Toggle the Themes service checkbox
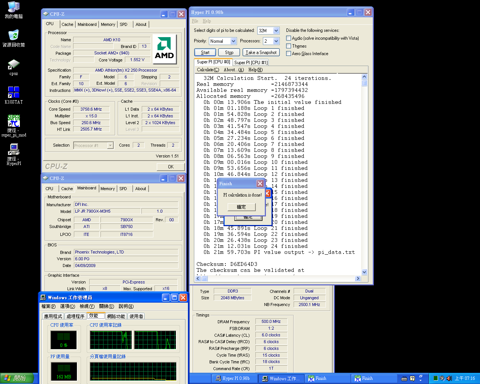Screen dimensions: 480x384 point(288,46)
